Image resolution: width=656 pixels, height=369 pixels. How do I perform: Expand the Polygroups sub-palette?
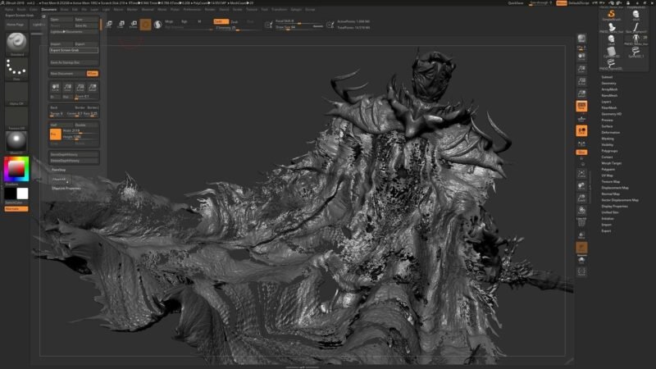point(609,151)
